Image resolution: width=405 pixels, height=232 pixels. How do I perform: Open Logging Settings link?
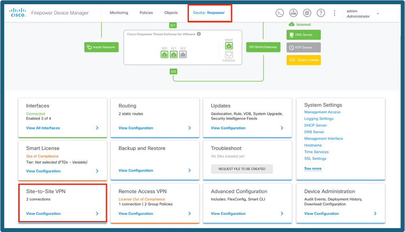pyautogui.click(x=319, y=118)
